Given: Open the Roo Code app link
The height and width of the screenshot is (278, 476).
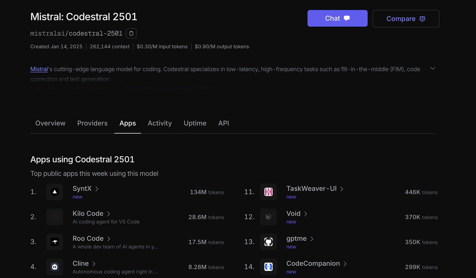Looking at the screenshot, I should click(88, 238).
